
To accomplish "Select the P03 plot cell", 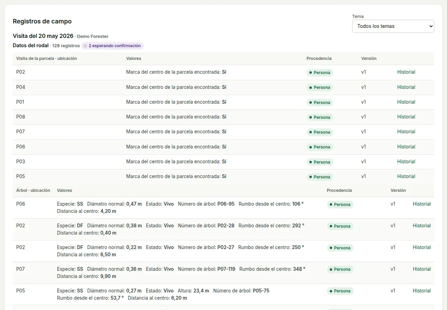I will 20,162.
